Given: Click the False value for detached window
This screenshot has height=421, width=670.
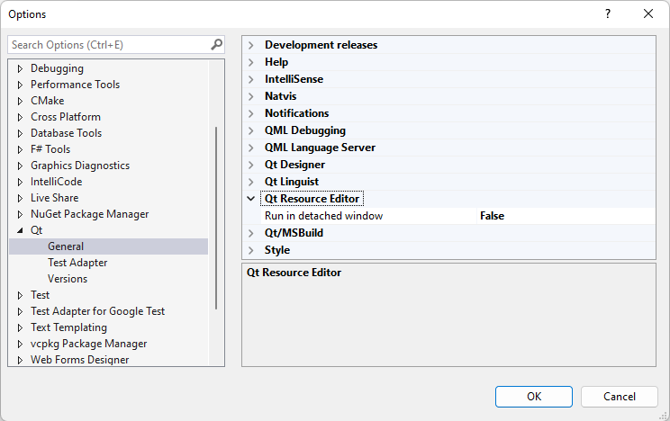Looking at the screenshot, I should point(492,216).
